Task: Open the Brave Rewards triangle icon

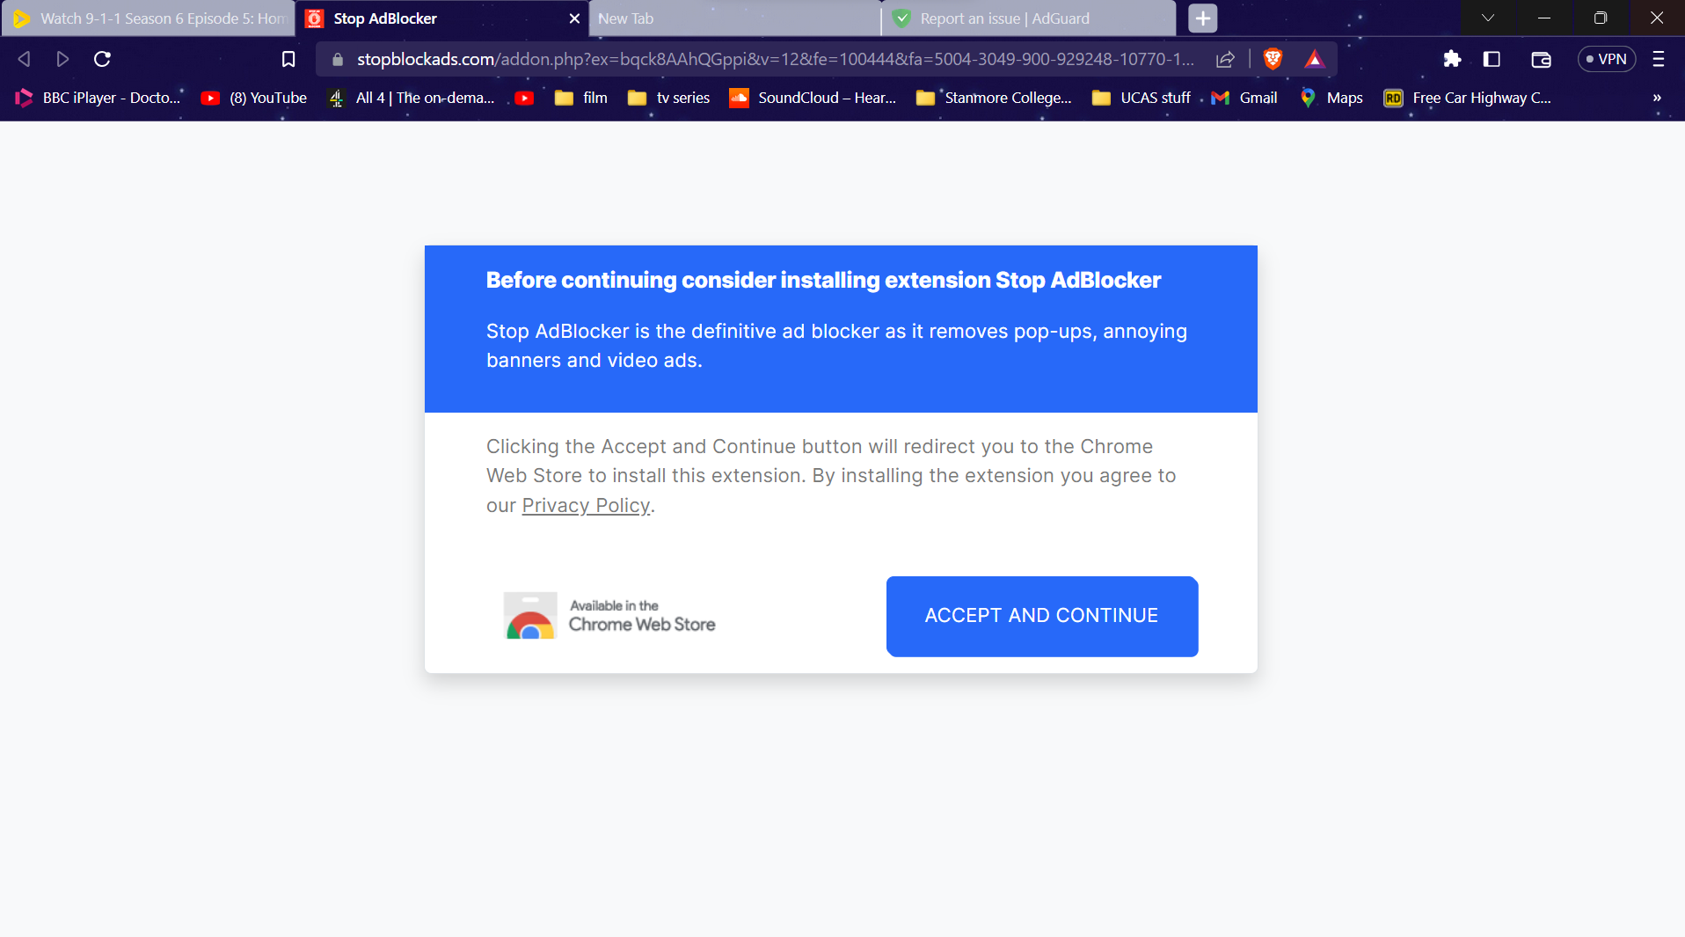Action: coord(1314,59)
